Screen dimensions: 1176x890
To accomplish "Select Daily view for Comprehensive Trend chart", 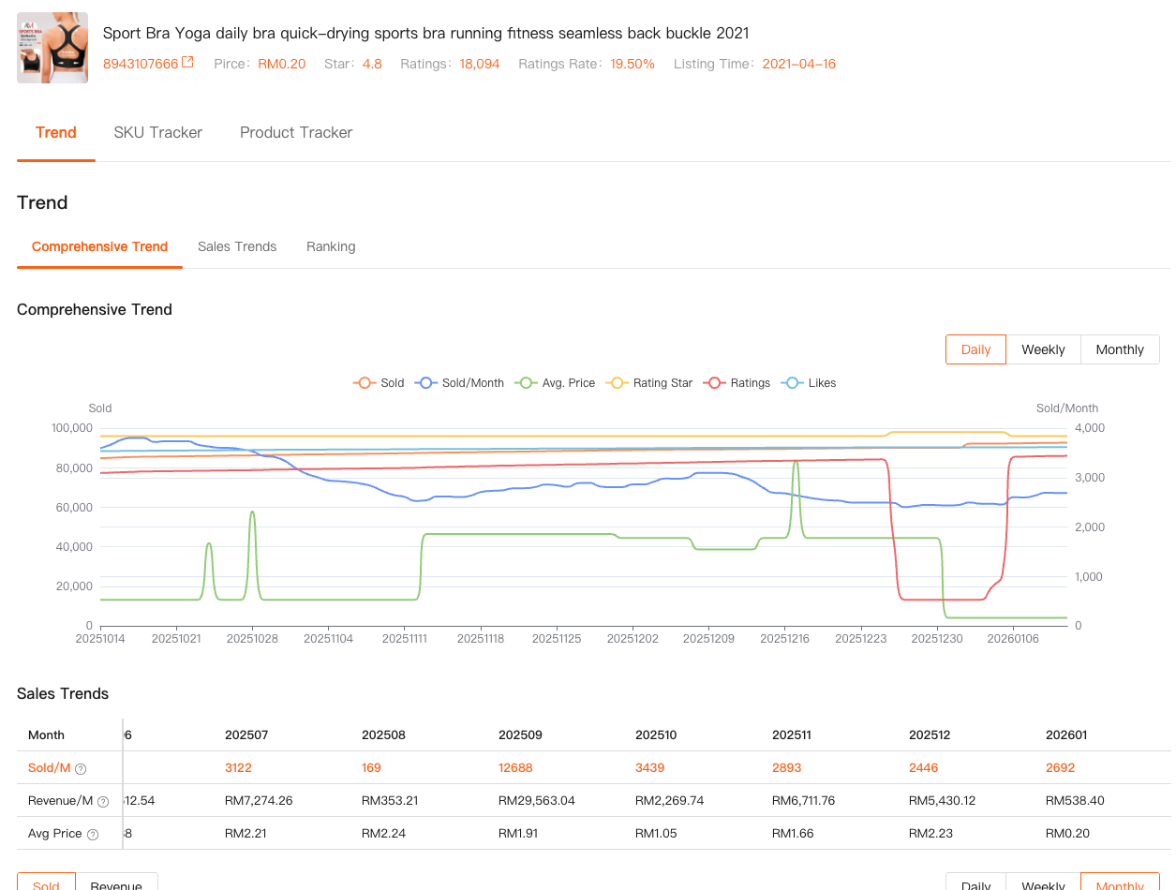I will (x=975, y=349).
